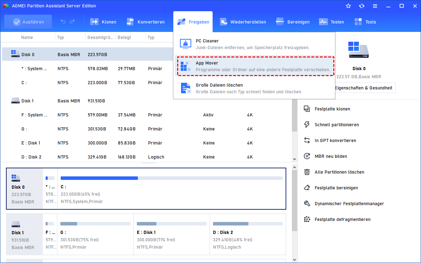Select D : Disk 2 block in disk map
Screen dimensions: 421x263
(x=248, y=234)
